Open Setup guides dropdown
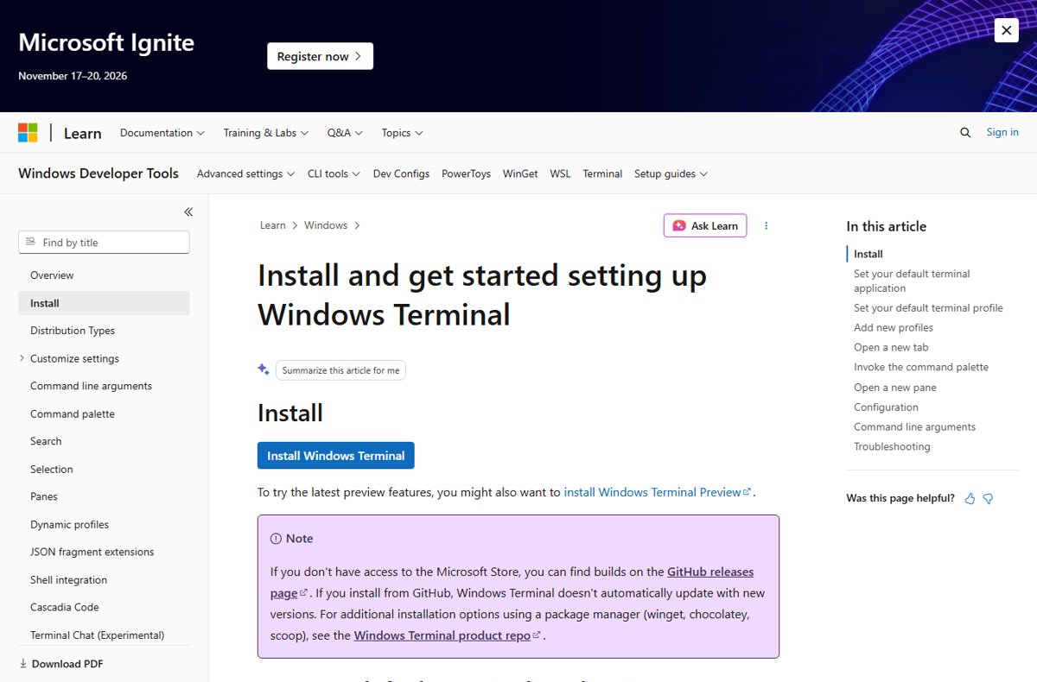The image size is (1037, 682). click(671, 174)
